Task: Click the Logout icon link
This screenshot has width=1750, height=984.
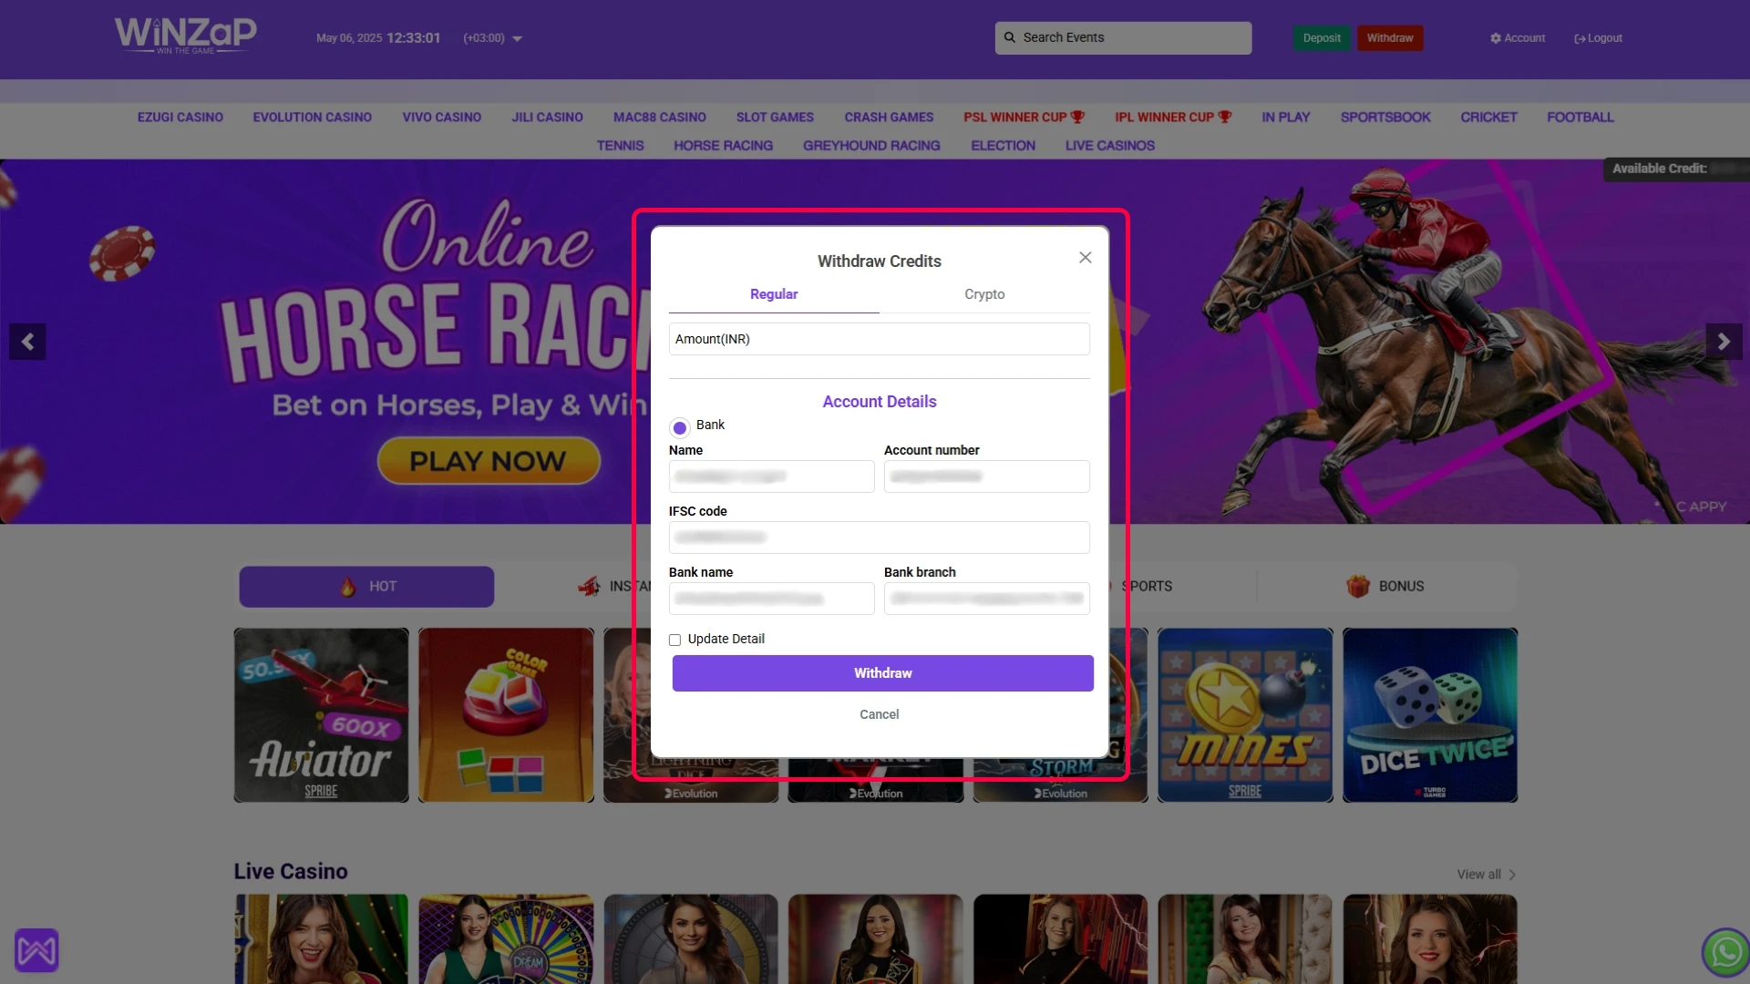Action: click(1580, 38)
